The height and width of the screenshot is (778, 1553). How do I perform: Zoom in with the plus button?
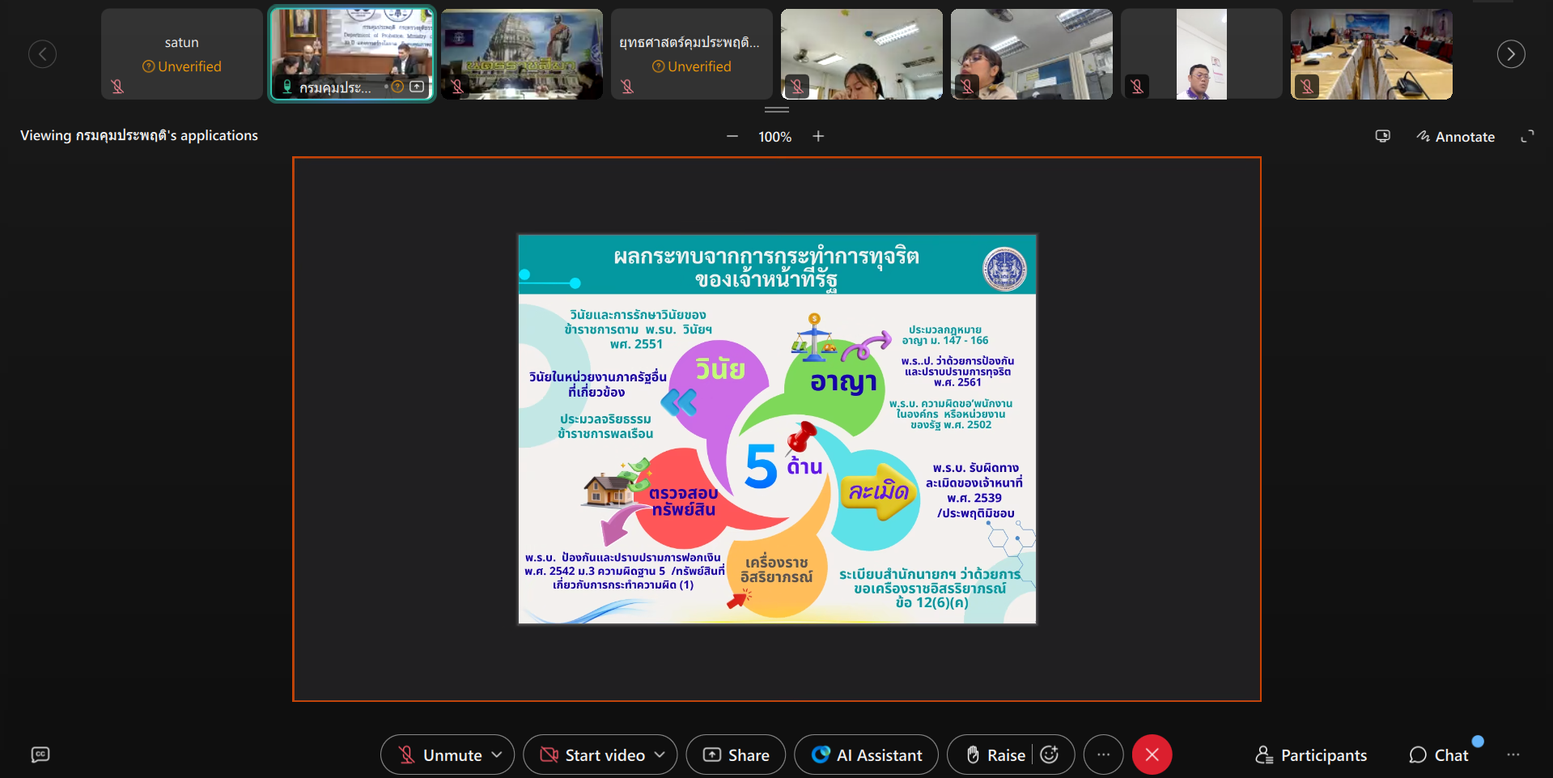pyautogui.click(x=818, y=136)
